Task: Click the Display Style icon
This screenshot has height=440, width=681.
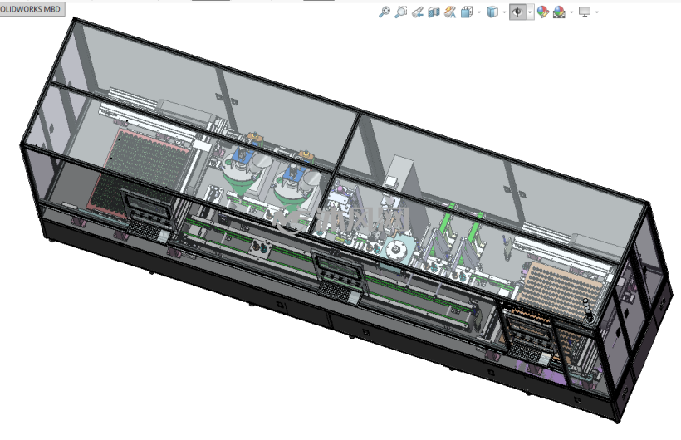Action: 492,12
